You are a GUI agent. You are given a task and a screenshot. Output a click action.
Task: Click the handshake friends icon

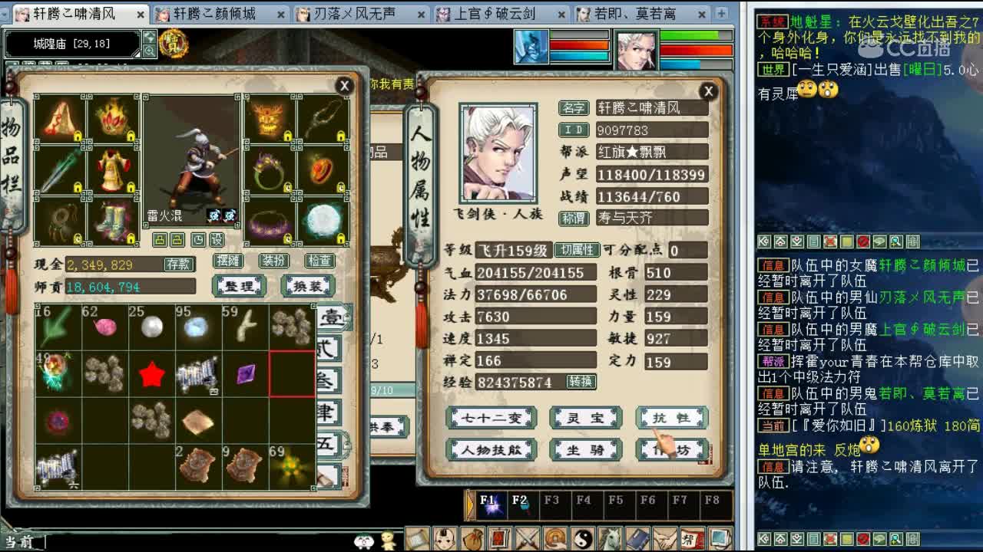667,538
